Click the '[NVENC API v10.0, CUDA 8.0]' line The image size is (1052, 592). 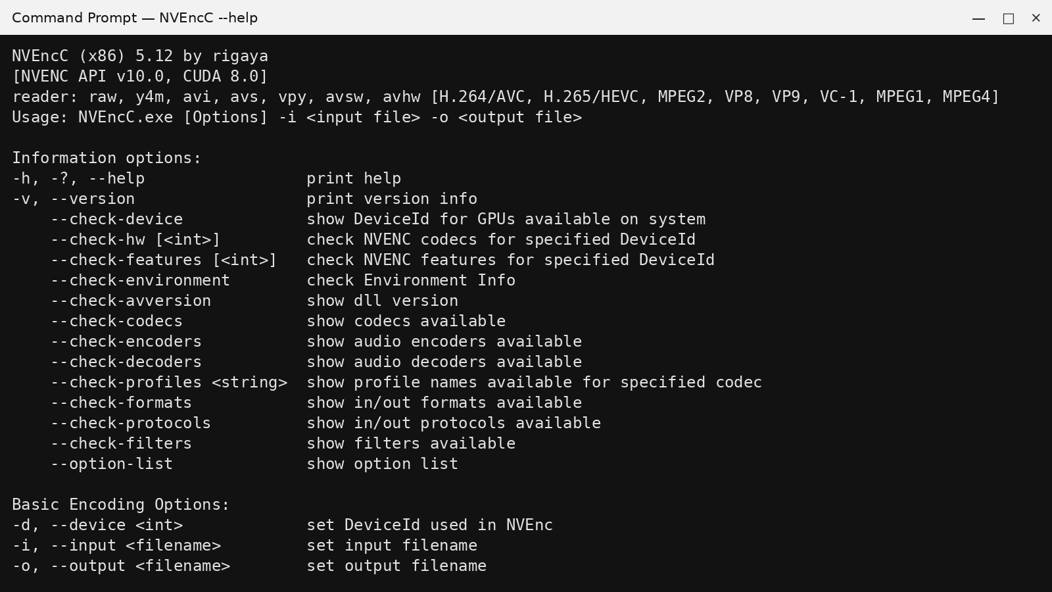[x=140, y=76]
